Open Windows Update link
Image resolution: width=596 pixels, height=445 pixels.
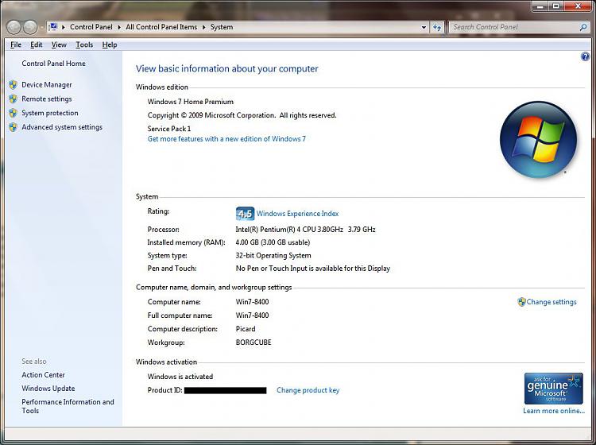tap(48, 389)
